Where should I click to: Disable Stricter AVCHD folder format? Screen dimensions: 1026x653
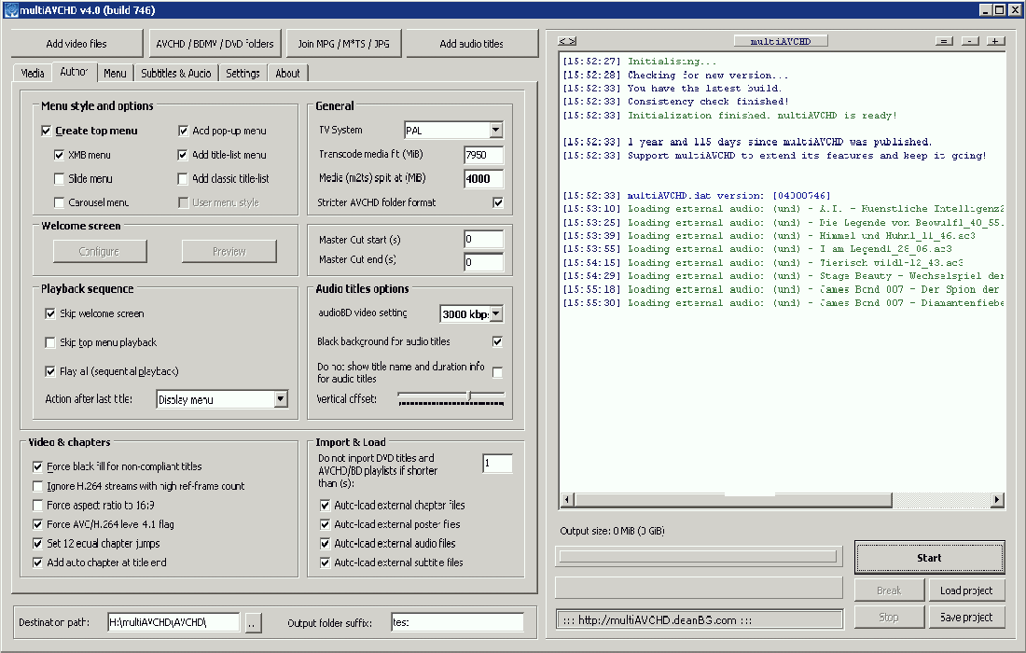(498, 202)
